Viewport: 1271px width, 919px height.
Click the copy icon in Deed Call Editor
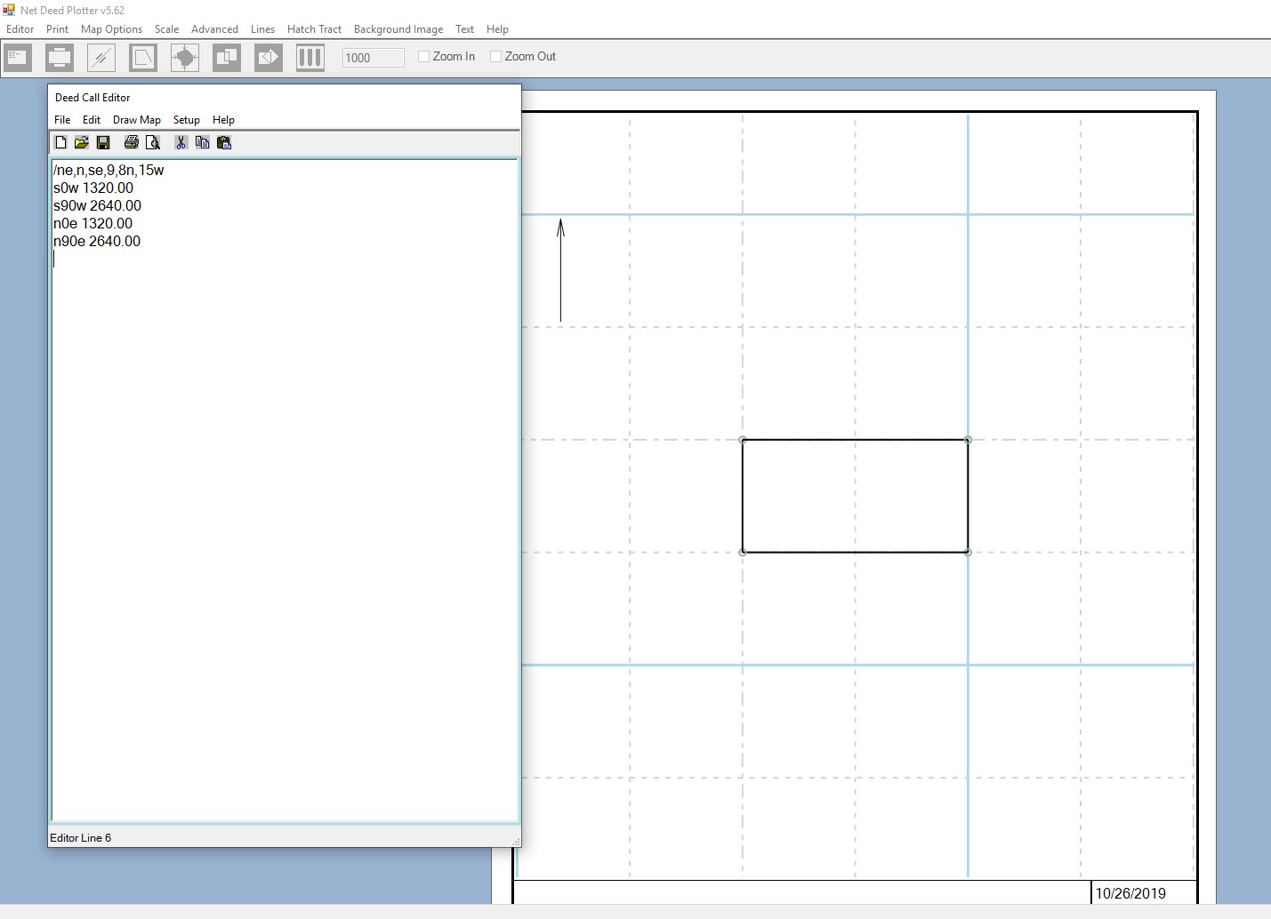coord(202,142)
